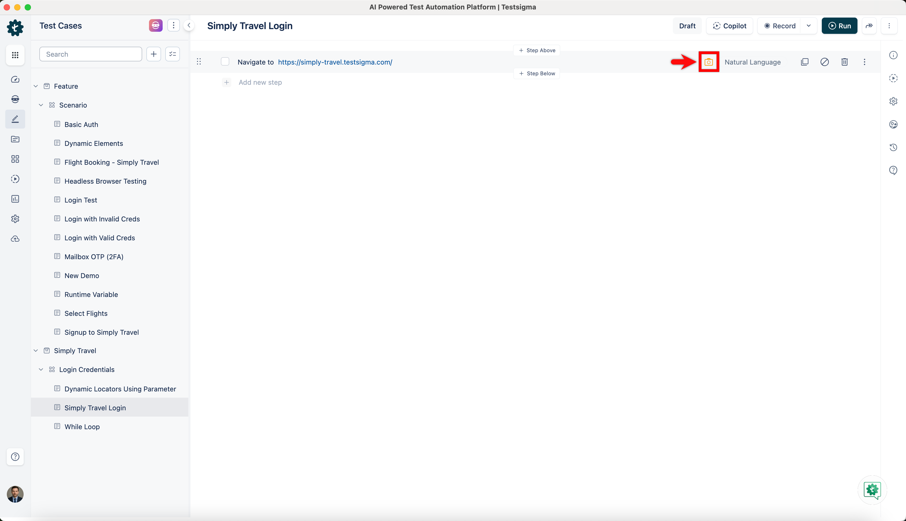Delete the Navigate step with trash icon
906x521 pixels.
click(x=844, y=62)
